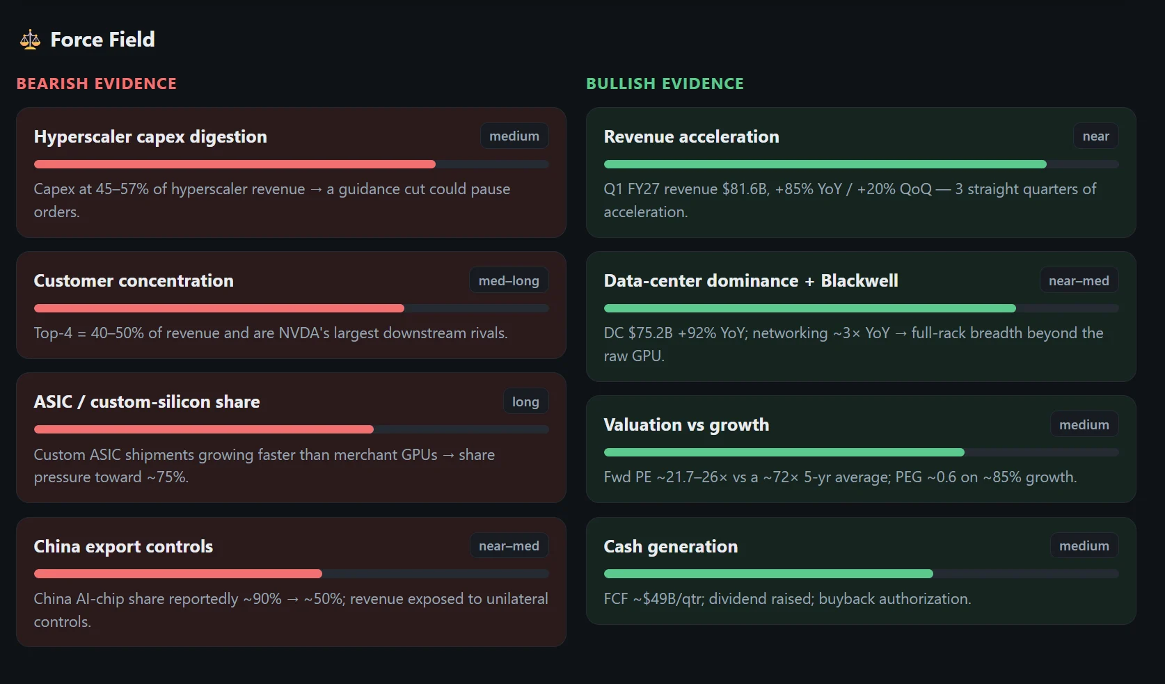Click the text starting 'China AI-chip share reportedly'
Viewport: 1165px width, 684px height.
tap(291, 610)
